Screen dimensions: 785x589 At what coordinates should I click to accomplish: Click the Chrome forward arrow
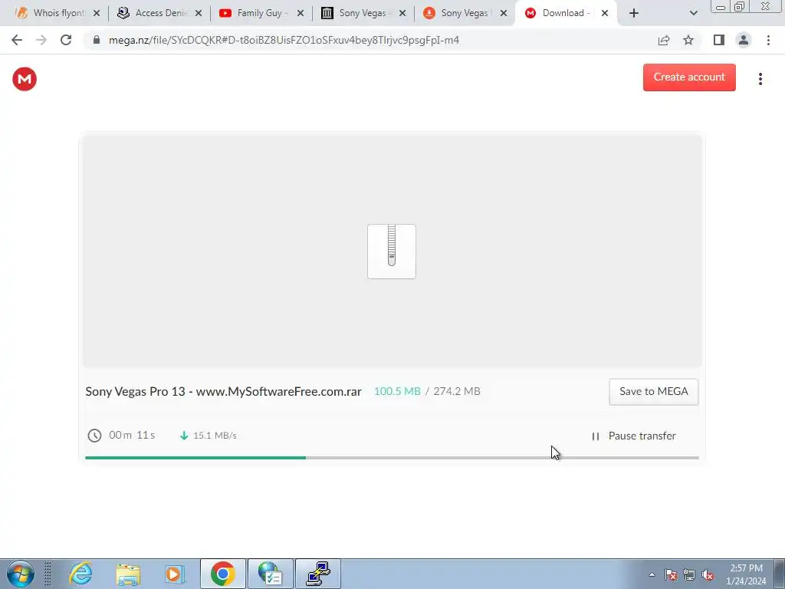(x=41, y=40)
